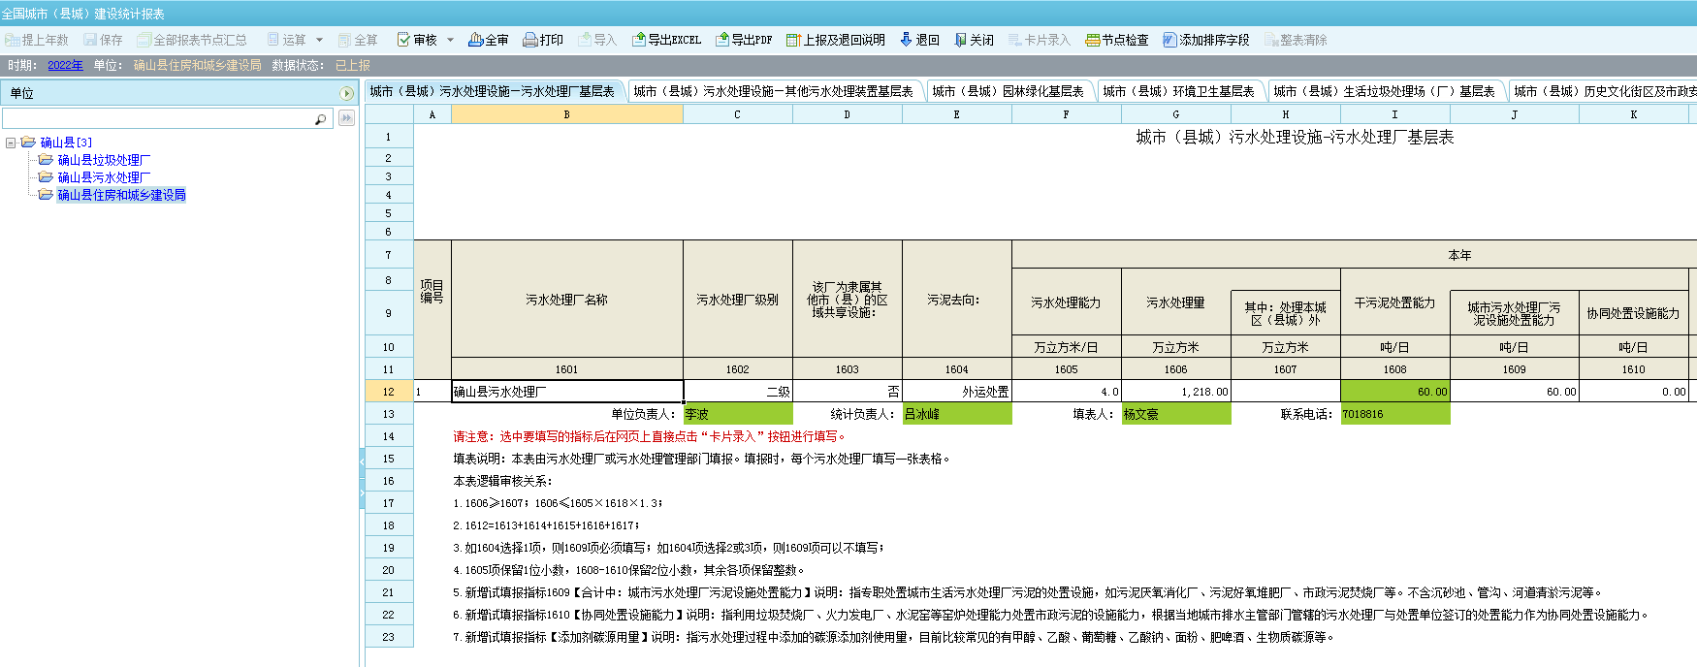This screenshot has height=667, width=1697.
Task: Select 确山县污水处理厂 in the unit tree
Action: (104, 177)
